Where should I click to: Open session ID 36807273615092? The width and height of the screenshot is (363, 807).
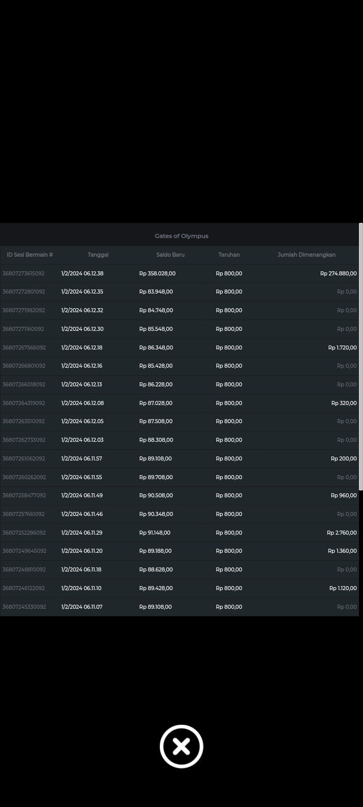coord(23,273)
